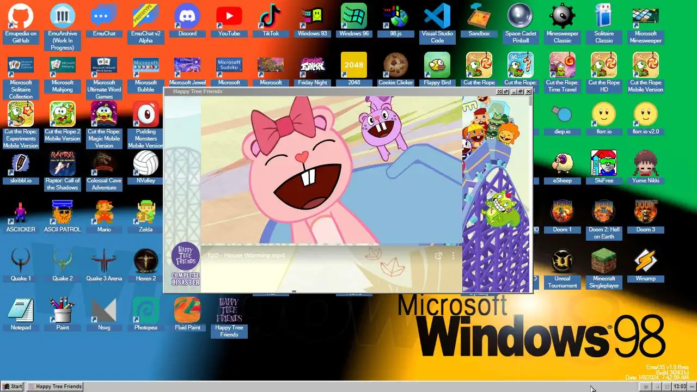697x392 pixels.
Task: Launch the skribbl.io icon
Action: point(21,167)
